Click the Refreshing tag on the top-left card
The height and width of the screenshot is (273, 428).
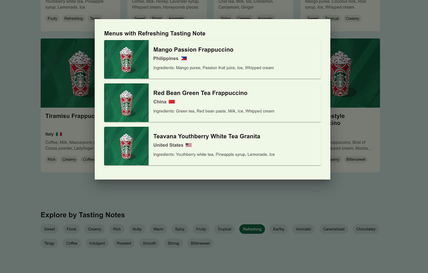pyautogui.click(x=74, y=18)
